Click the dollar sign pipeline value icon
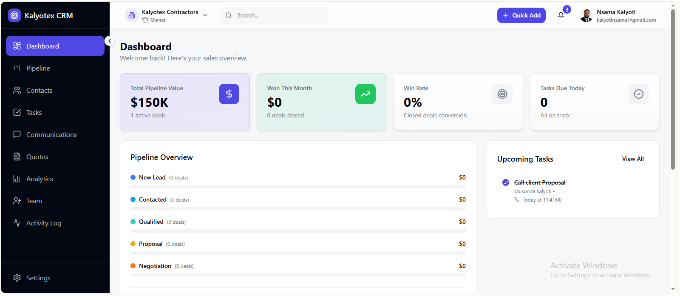Viewport: 680px width, 296px height. [229, 94]
